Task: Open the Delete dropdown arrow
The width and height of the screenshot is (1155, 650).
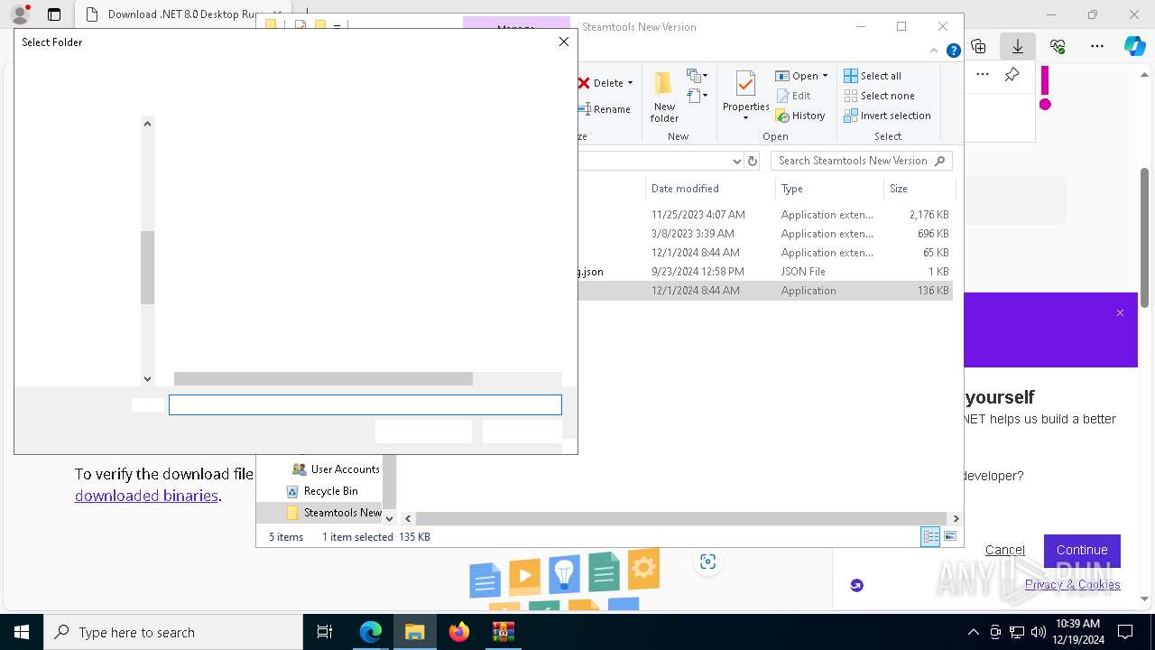Action: (630, 83)
